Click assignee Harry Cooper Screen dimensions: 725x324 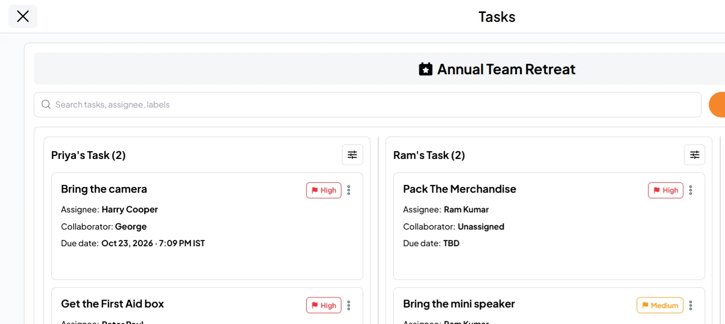tap(130, 210)
